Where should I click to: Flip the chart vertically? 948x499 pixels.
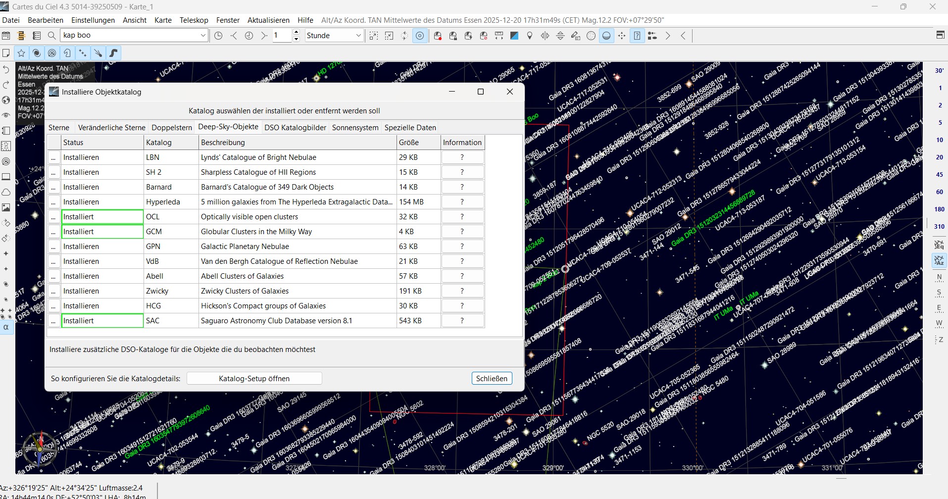560,36
